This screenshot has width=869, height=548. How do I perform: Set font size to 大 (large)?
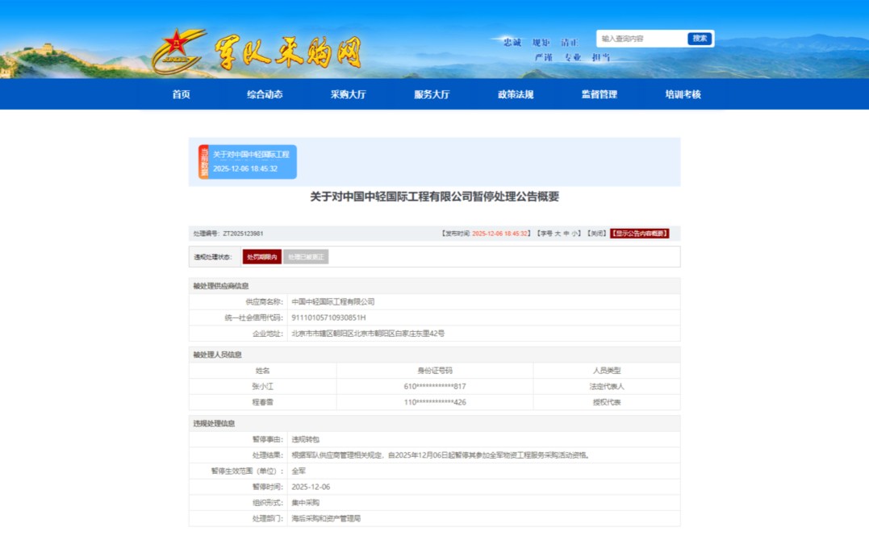557,234
